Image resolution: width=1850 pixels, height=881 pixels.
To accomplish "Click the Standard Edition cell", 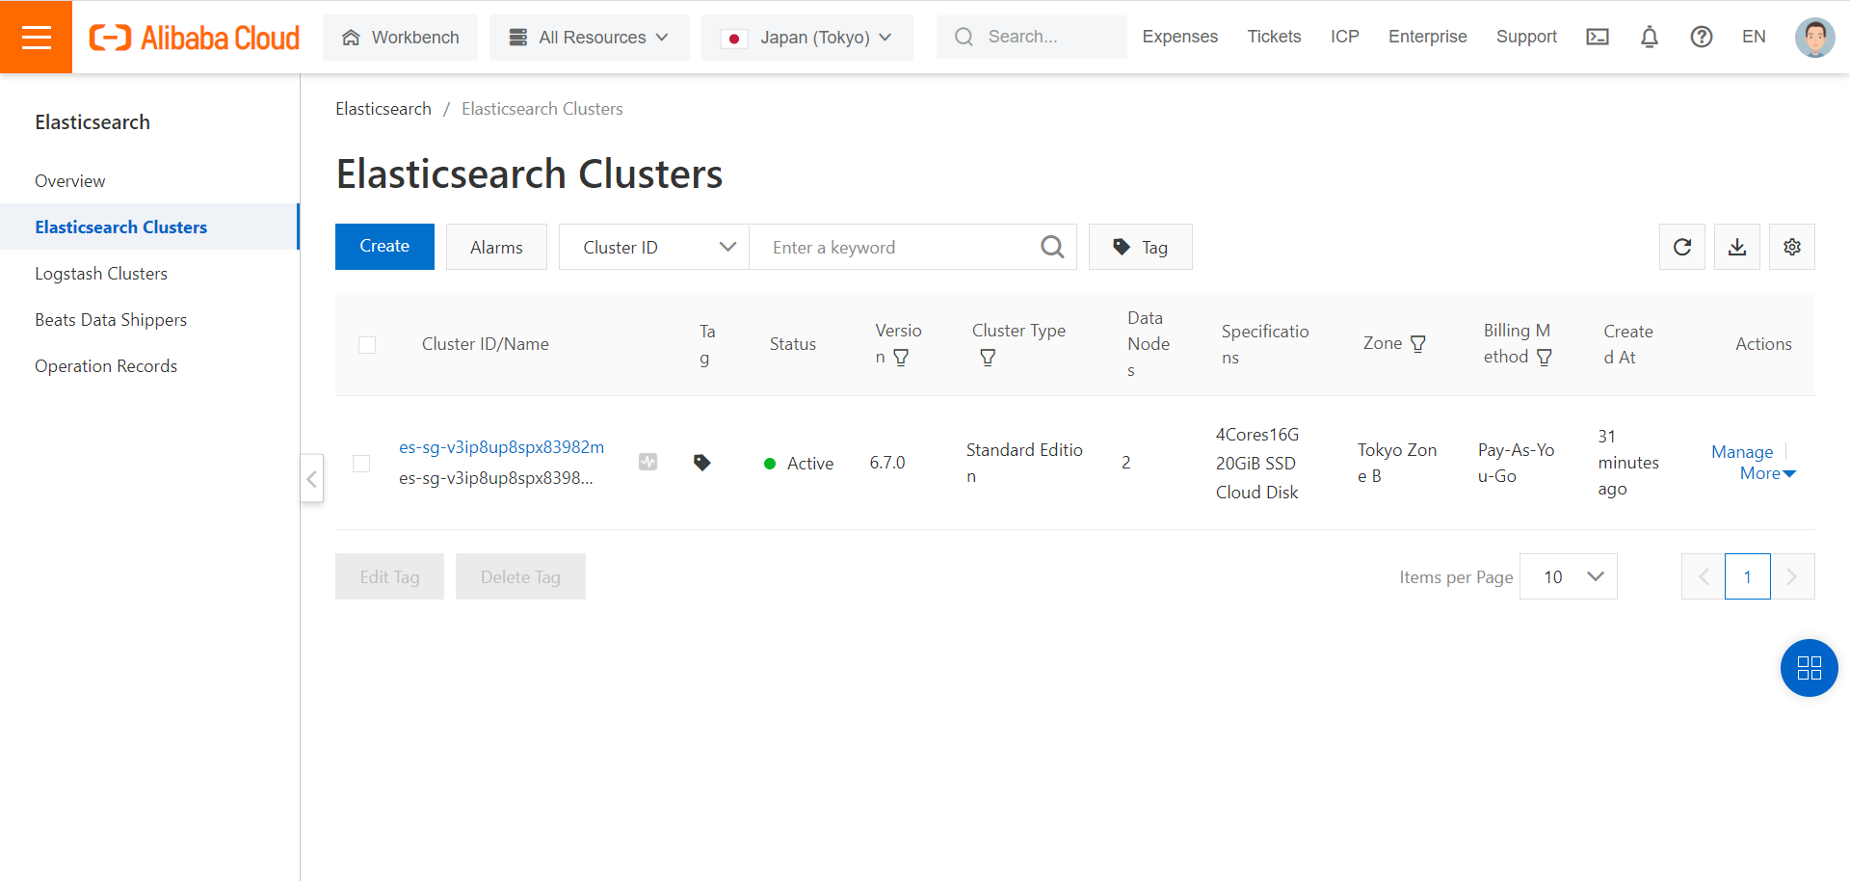I will coord(1024,463).
